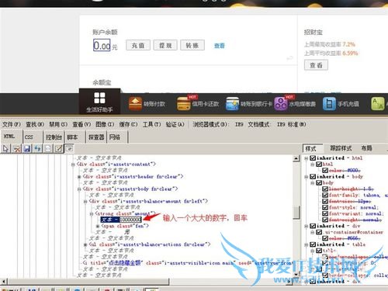Switch to the 探查器 profiler tab
The image size is (388, 291).
click(x=96, y=137)
